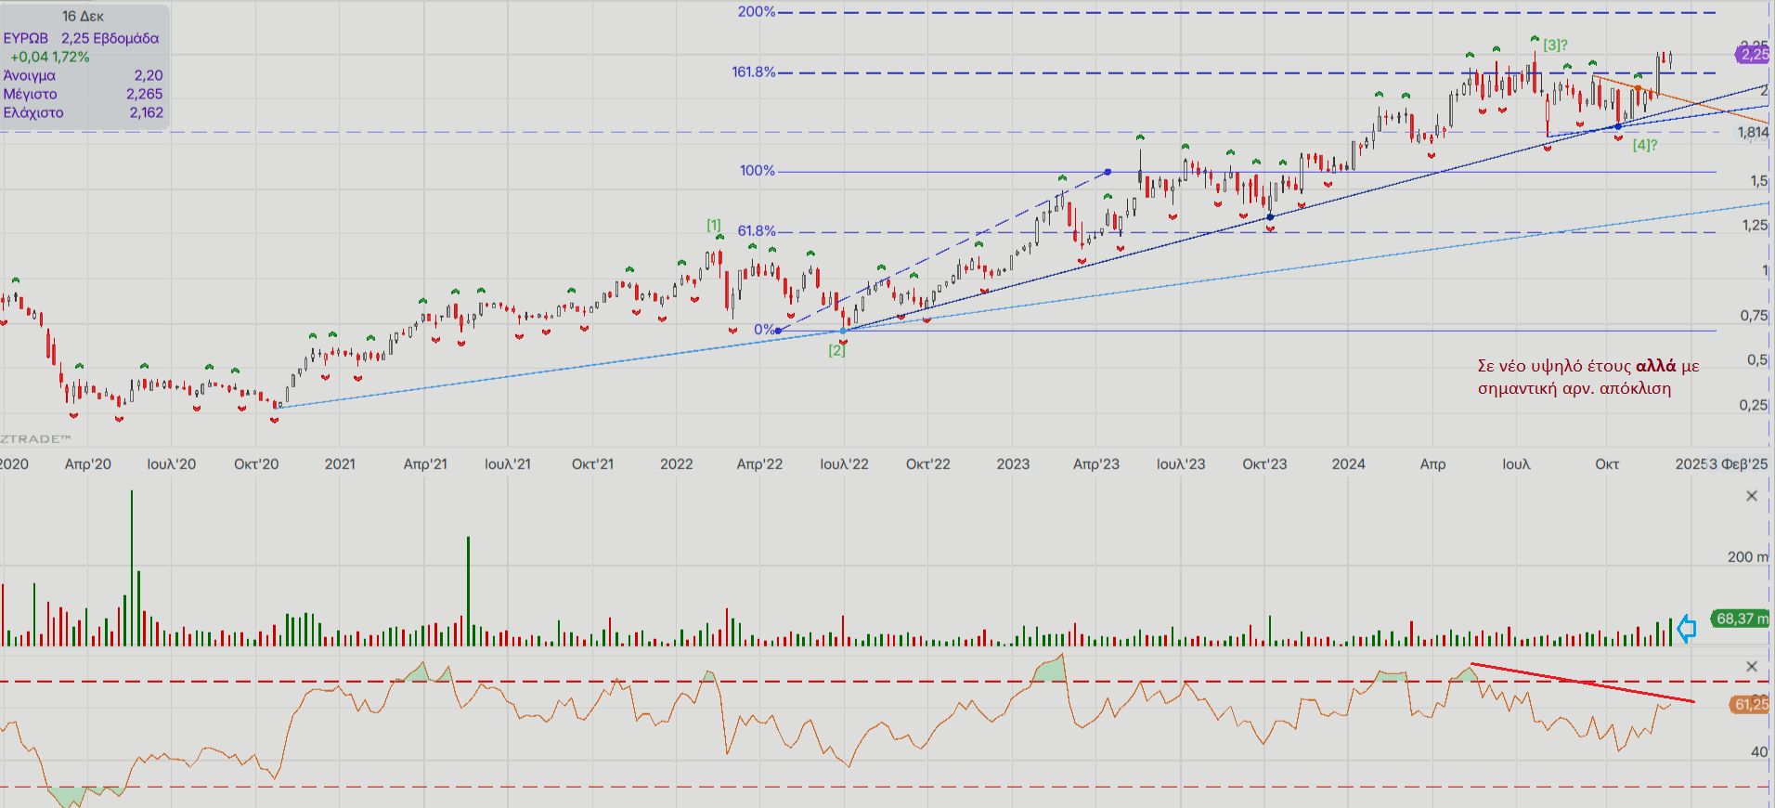Image resolution: width=1775 pixels, height=808 pixels.
Task: Click the [4]? wave label
Action: tap(1645, 145)
